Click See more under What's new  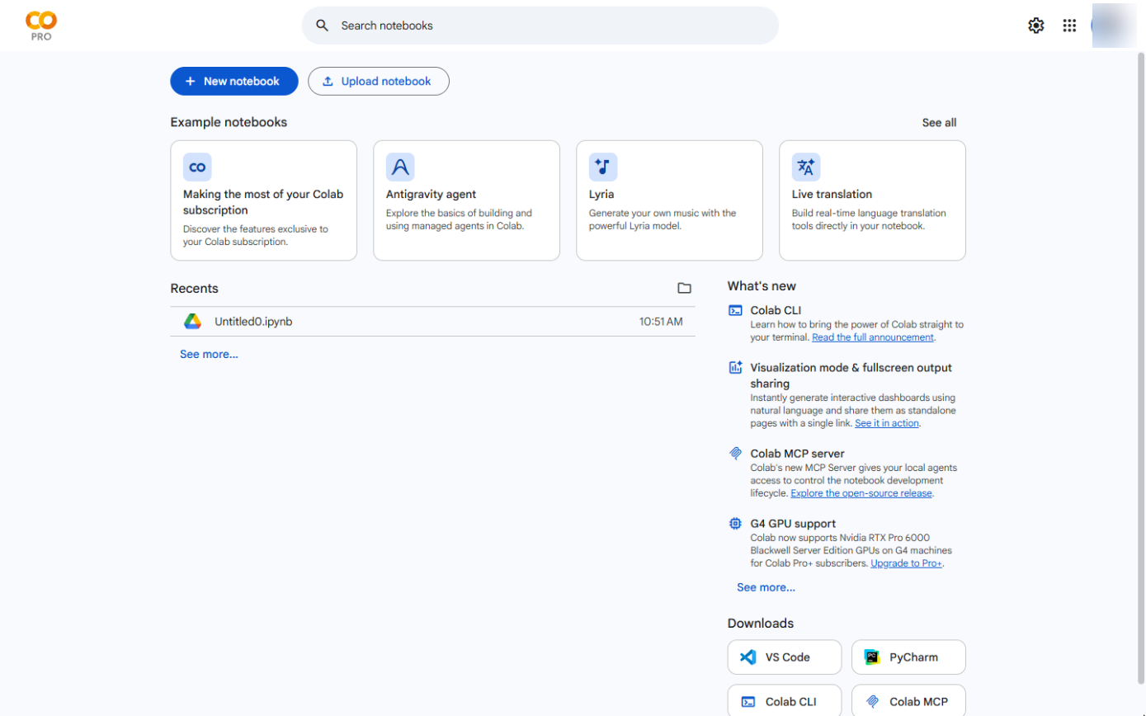point(766,588)
